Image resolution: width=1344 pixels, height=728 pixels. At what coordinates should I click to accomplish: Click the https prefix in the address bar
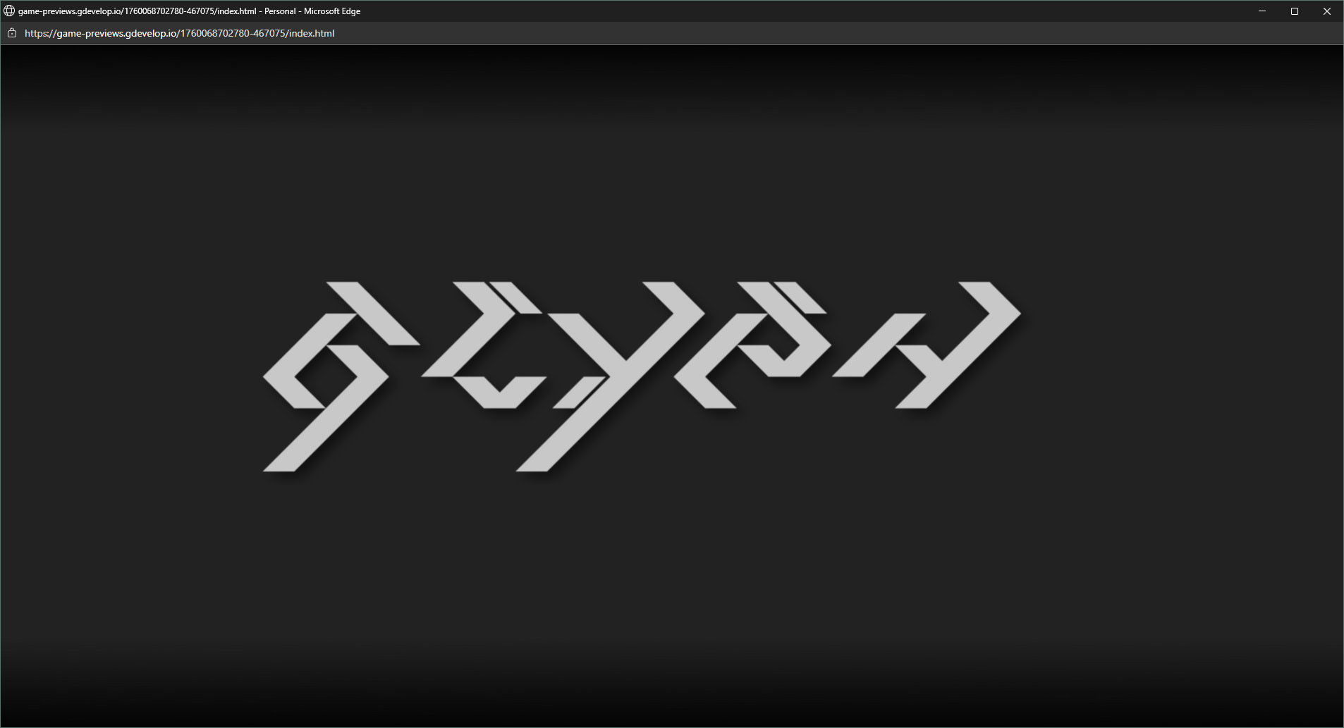[x=37, y=33]
